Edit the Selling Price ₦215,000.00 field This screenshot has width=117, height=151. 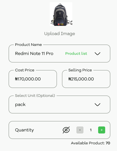pos(86,79)
